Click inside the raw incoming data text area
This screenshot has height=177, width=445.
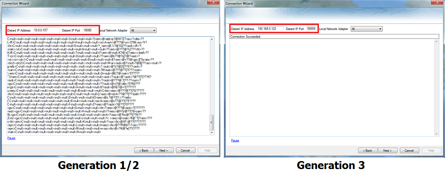(x=106, y=84)
